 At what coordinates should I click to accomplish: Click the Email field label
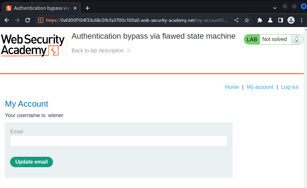17,132
